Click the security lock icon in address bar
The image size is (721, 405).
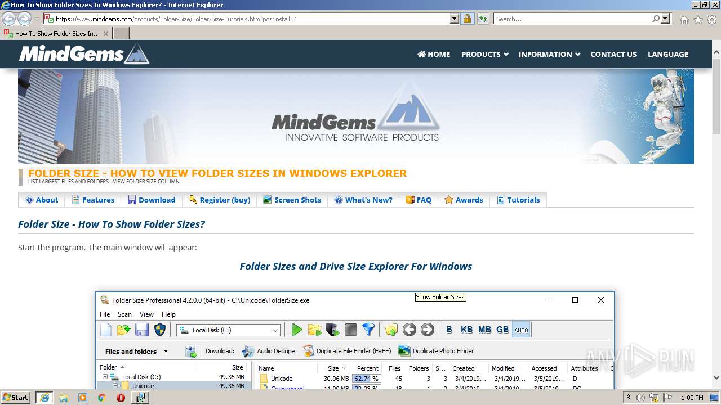[467, 19]
